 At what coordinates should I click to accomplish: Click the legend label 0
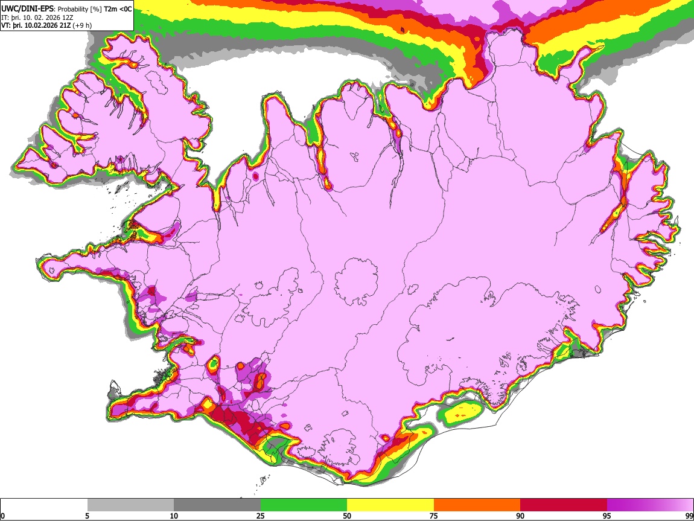(x=2, y=516)
